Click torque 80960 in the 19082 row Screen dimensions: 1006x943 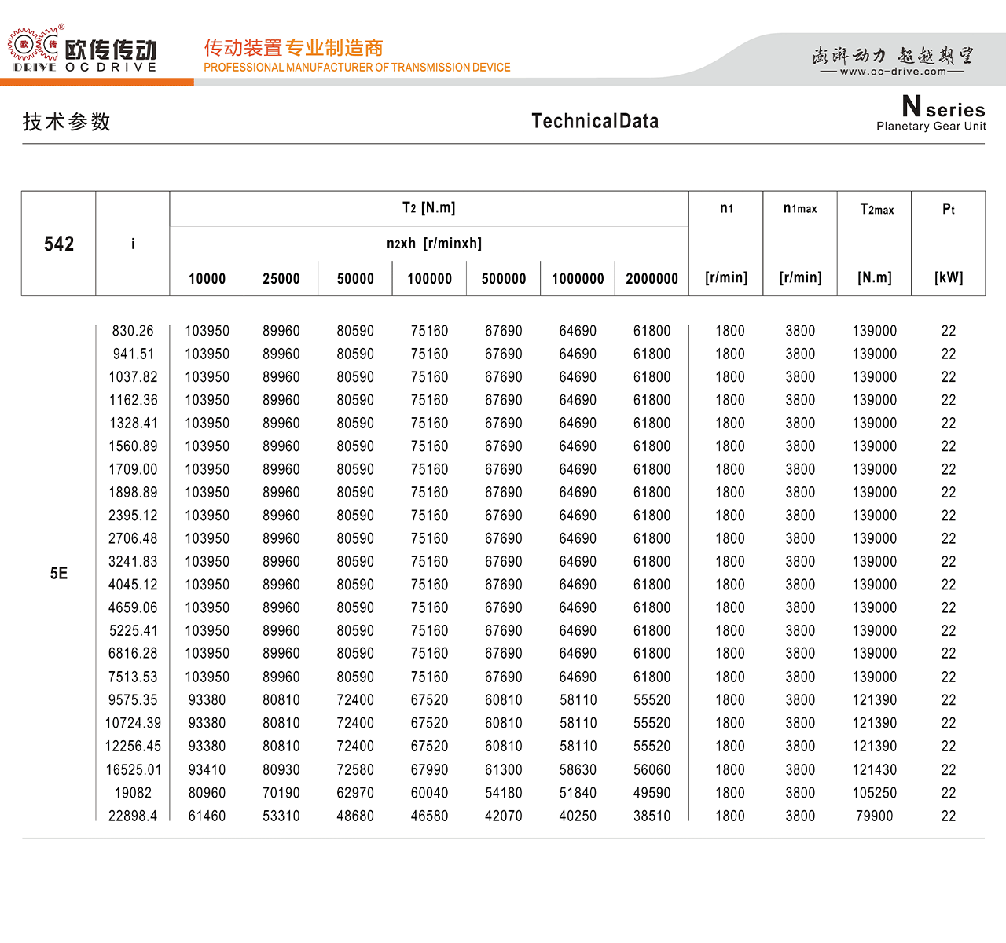tap(207, 793)
